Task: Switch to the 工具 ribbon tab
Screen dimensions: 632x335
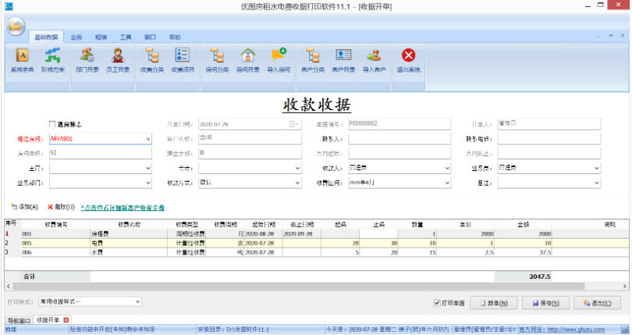Action: [x=126, y=37]
